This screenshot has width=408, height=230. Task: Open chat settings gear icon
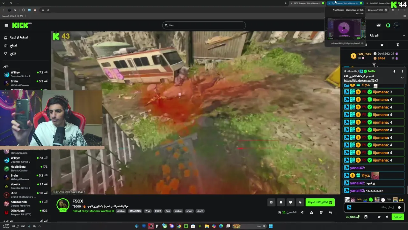coord(387,217)
